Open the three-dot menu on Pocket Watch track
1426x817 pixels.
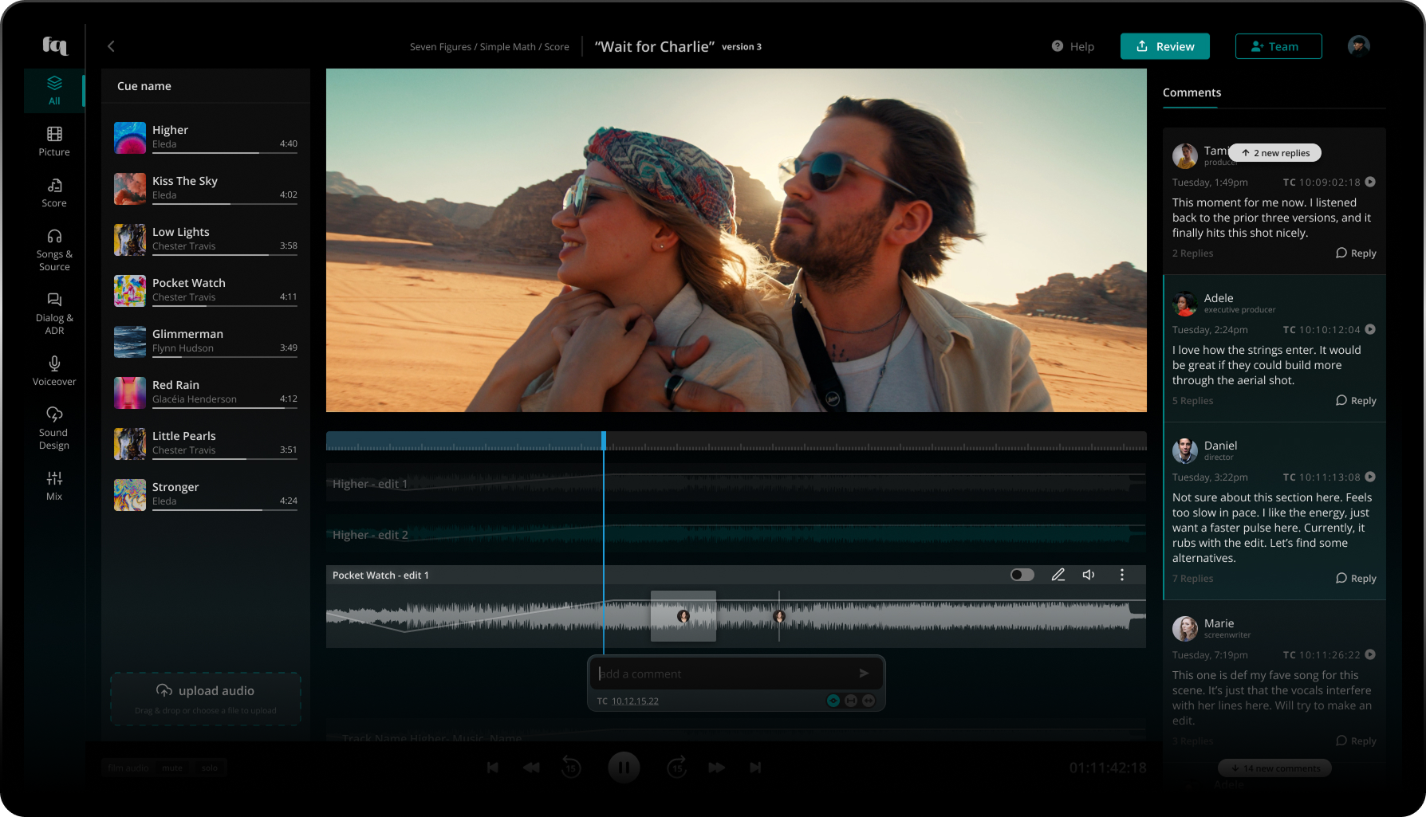(x=1122, y=575)
